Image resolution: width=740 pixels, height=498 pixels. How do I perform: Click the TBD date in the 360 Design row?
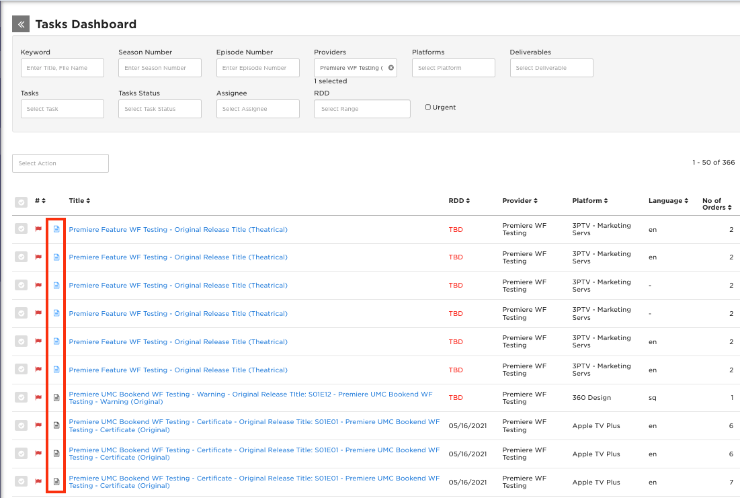pyautogui.click(x=456, y=397)
